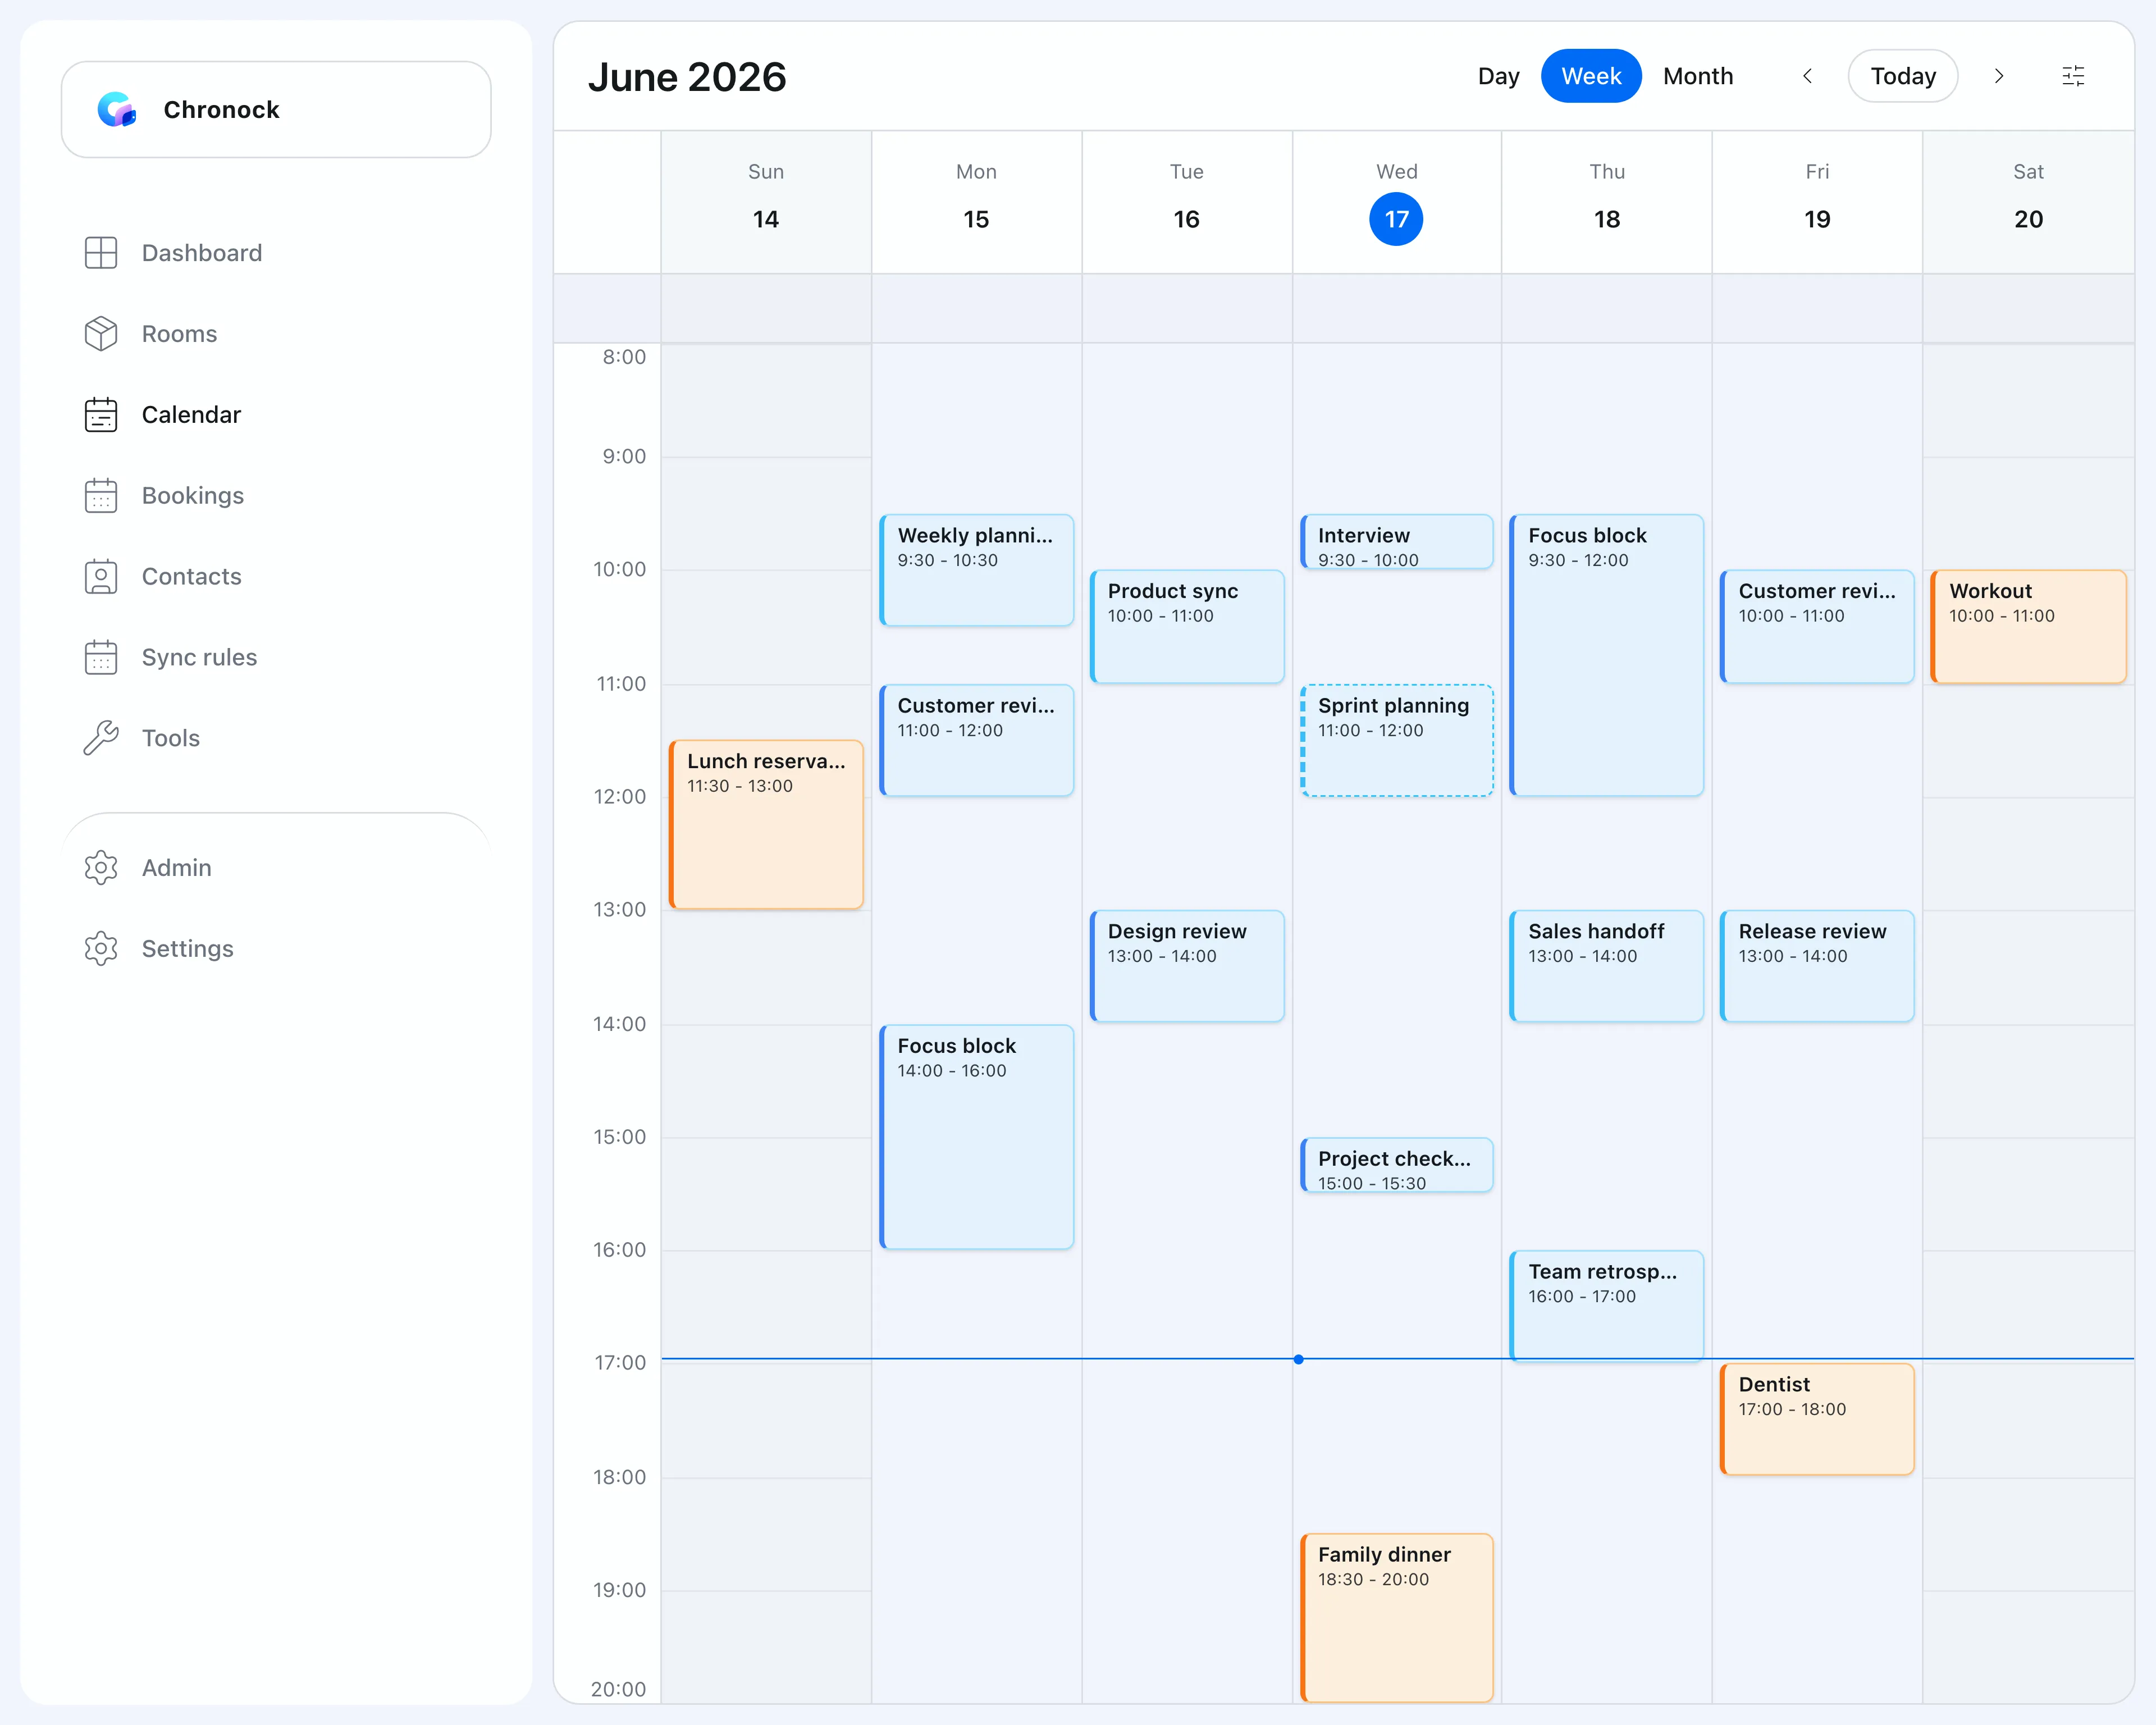Screen dimensions: 2156x1725
Task: Click the Calendar sidebar icon
Action: point(101,415)
